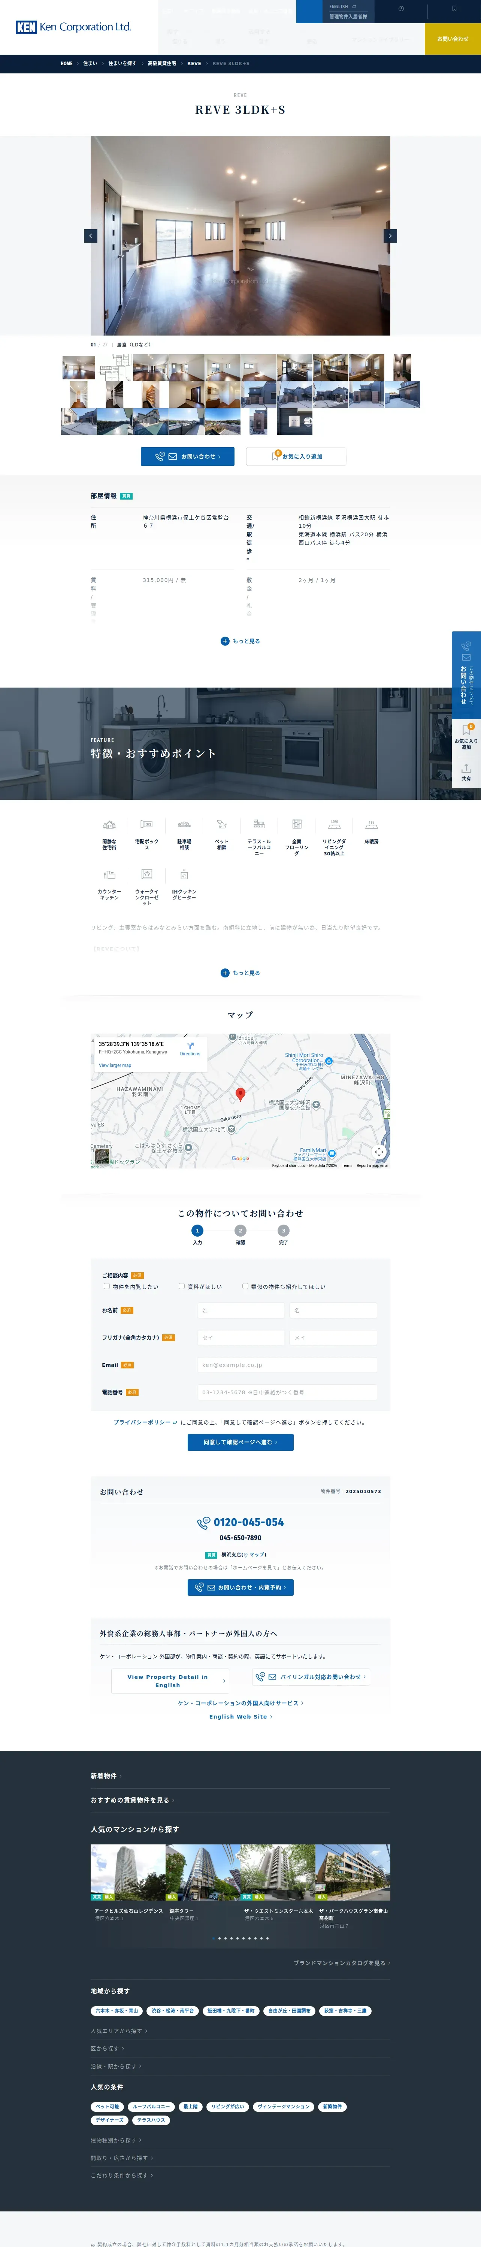
Task: Select the first gallery thumbnail
Action: coord(79,367)
